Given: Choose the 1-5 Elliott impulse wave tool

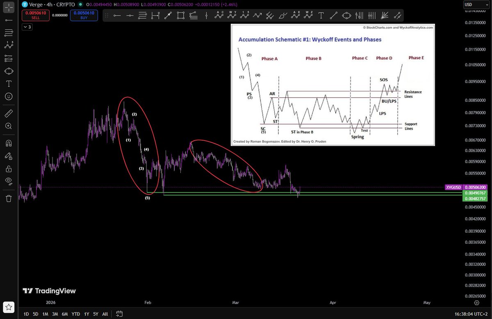Looking at the screenshot, I should coord(245,16).
